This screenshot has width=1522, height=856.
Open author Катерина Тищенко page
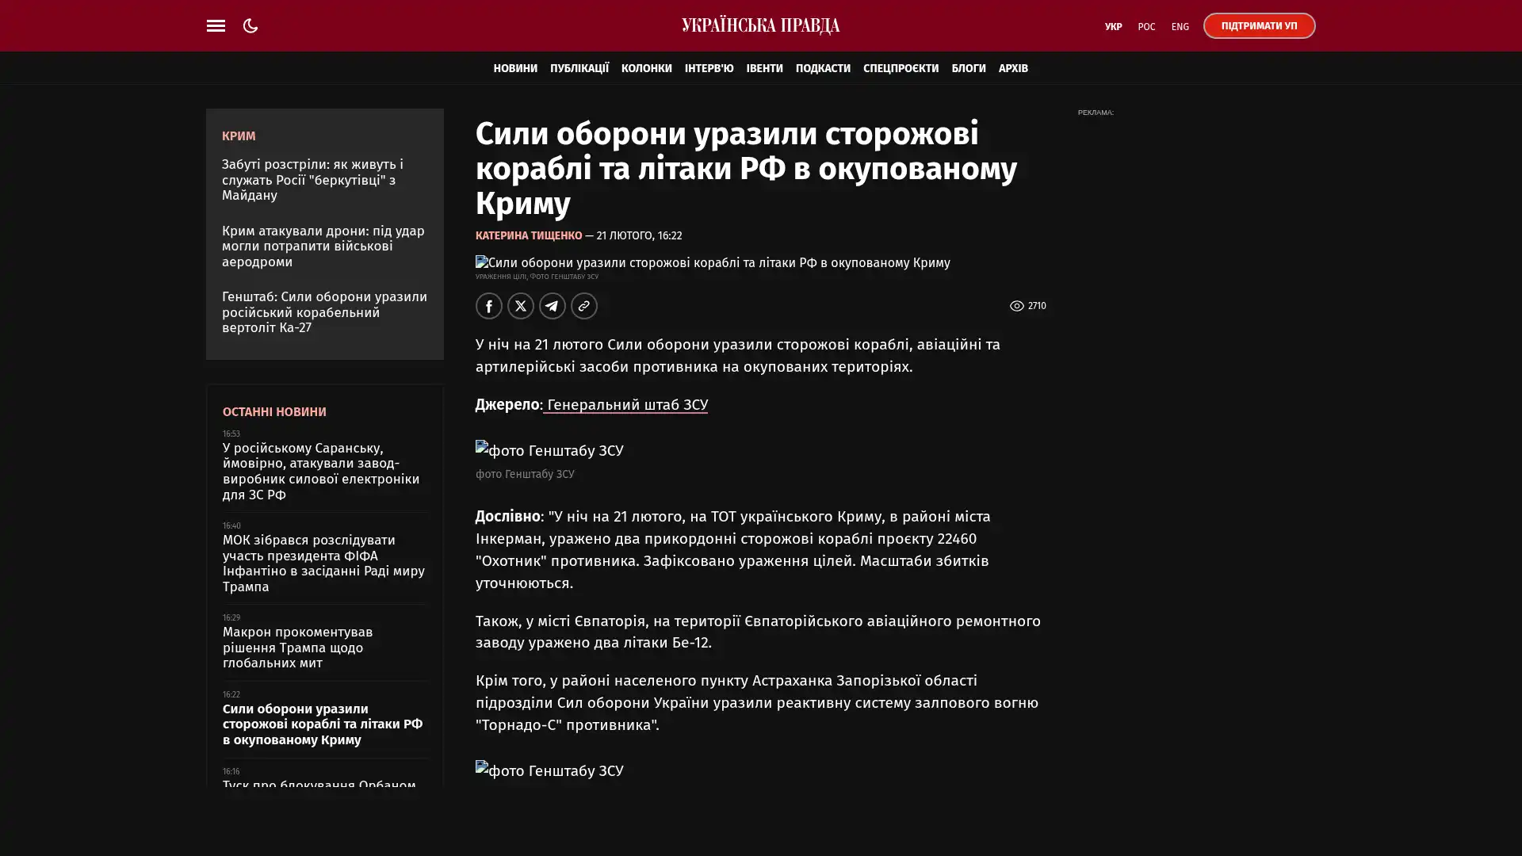pyautogui.click(x=528, y=236)
